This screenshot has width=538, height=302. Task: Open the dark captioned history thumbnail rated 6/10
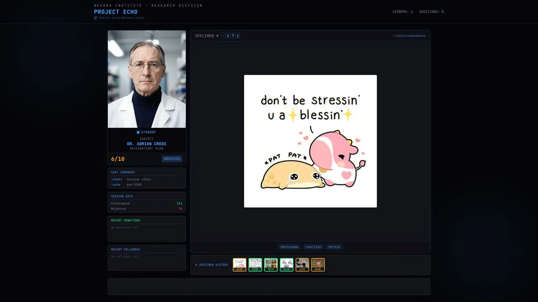coord(302,265)
